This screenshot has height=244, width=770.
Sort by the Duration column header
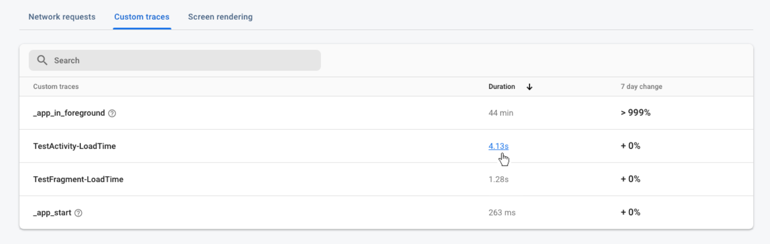click(502, 87)
